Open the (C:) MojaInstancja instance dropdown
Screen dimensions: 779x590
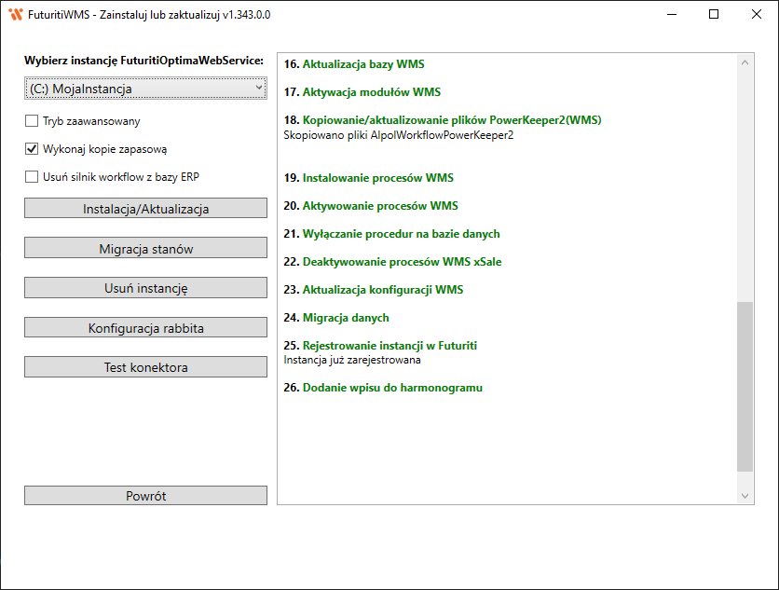[x=145, y=89]
